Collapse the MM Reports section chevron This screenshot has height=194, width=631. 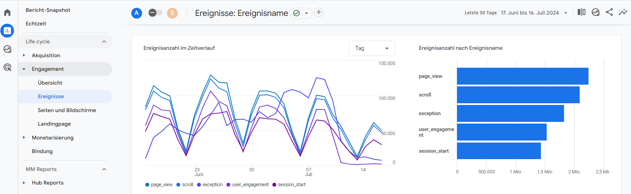tap(104, 169)
